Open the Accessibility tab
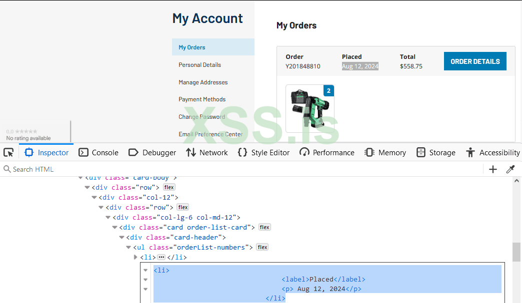 492,152
